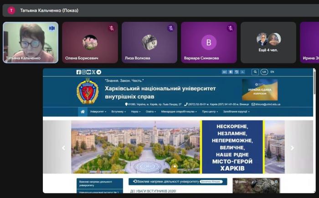The height and width of the screenshot is (198, 319).
Task: Click the phone handset icon in header
Action: tap(186, 104)
